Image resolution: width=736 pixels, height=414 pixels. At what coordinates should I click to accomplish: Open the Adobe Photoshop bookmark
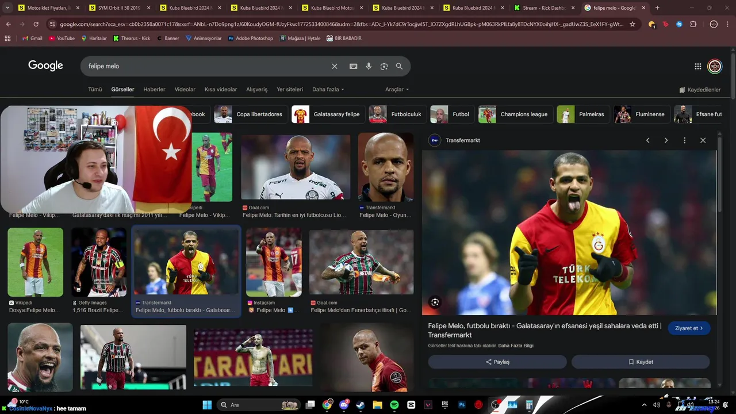click(251, 38)
